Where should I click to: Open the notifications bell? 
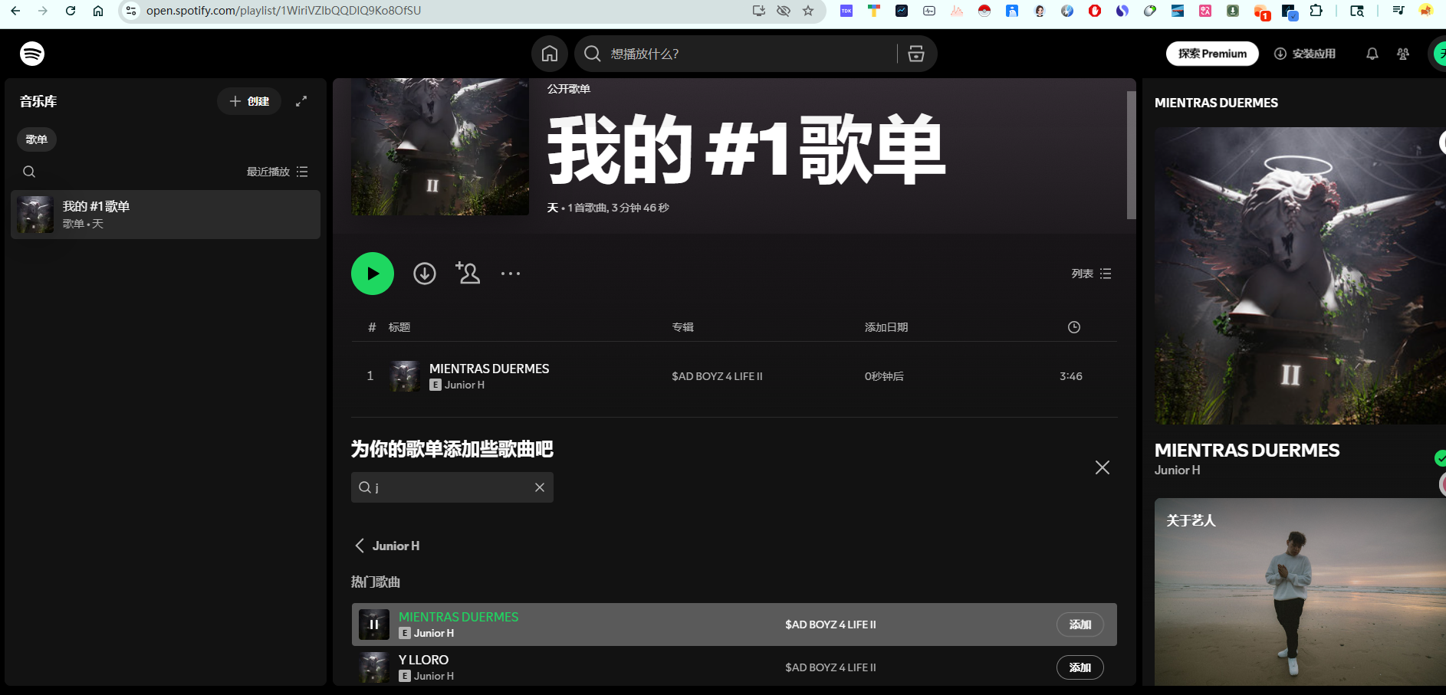[1372, 54]
